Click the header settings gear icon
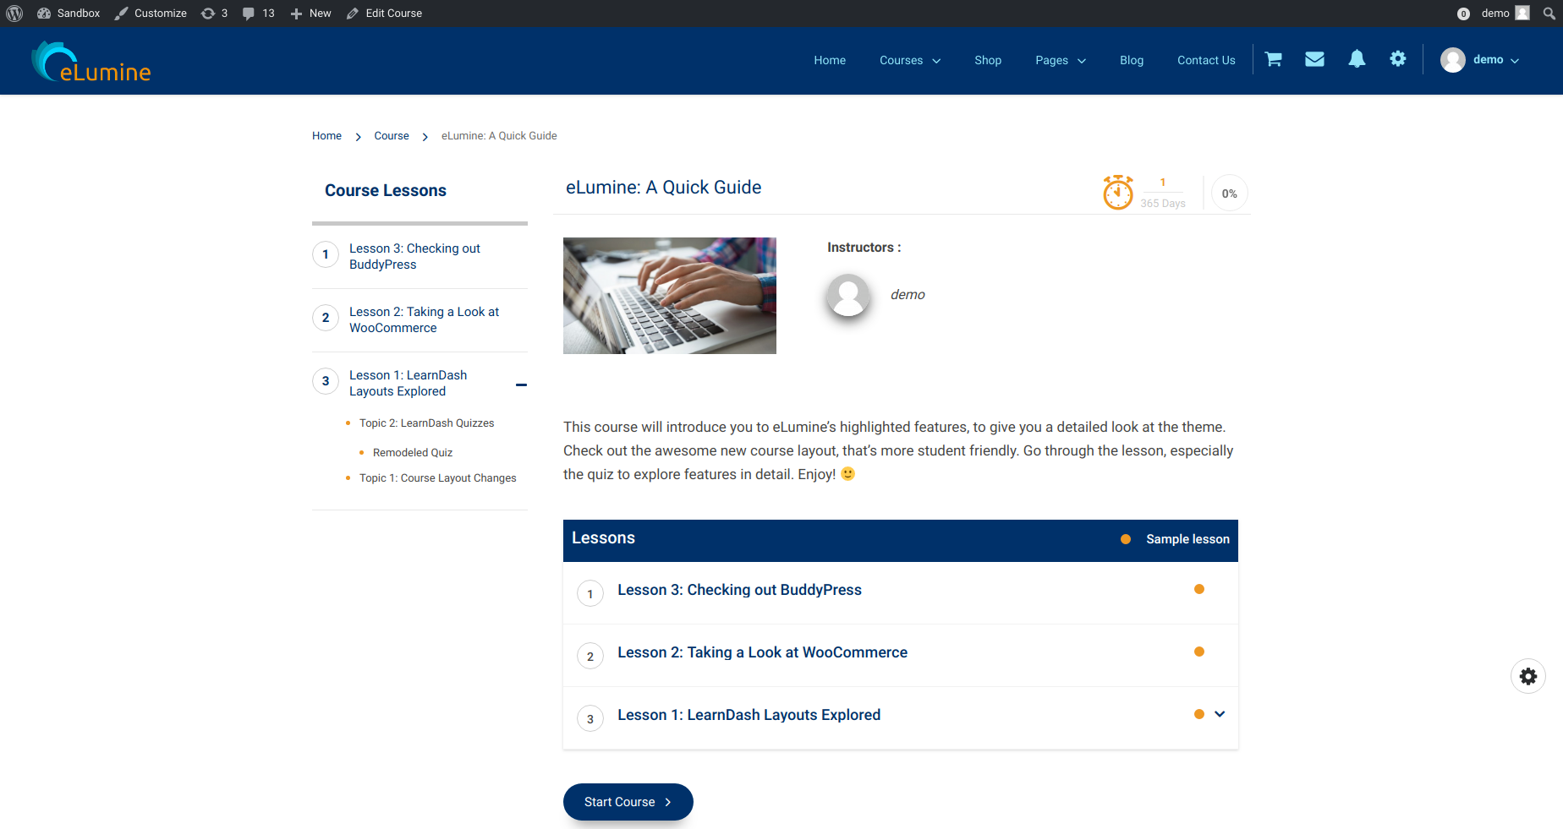Viewport: 1563px width, 829px height. [x=1398, y=59]
